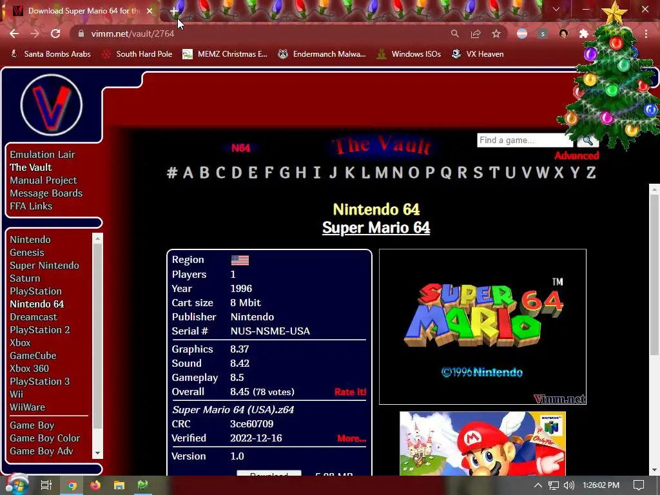Choose Saturn in the systems list

[x=25, y=278]
